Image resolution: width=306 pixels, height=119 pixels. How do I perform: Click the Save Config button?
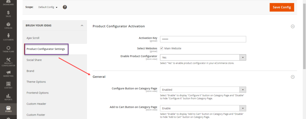281,7
